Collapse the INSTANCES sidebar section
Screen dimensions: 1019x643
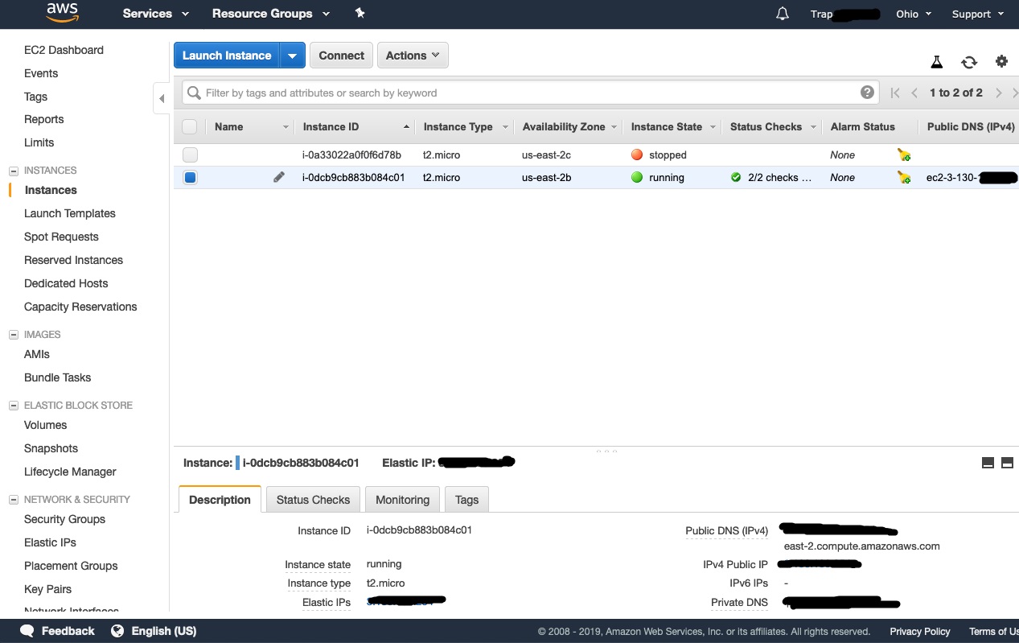click(x=13, y=171)
